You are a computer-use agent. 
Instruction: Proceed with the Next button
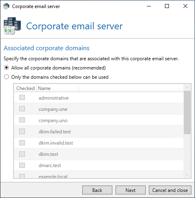130,190
